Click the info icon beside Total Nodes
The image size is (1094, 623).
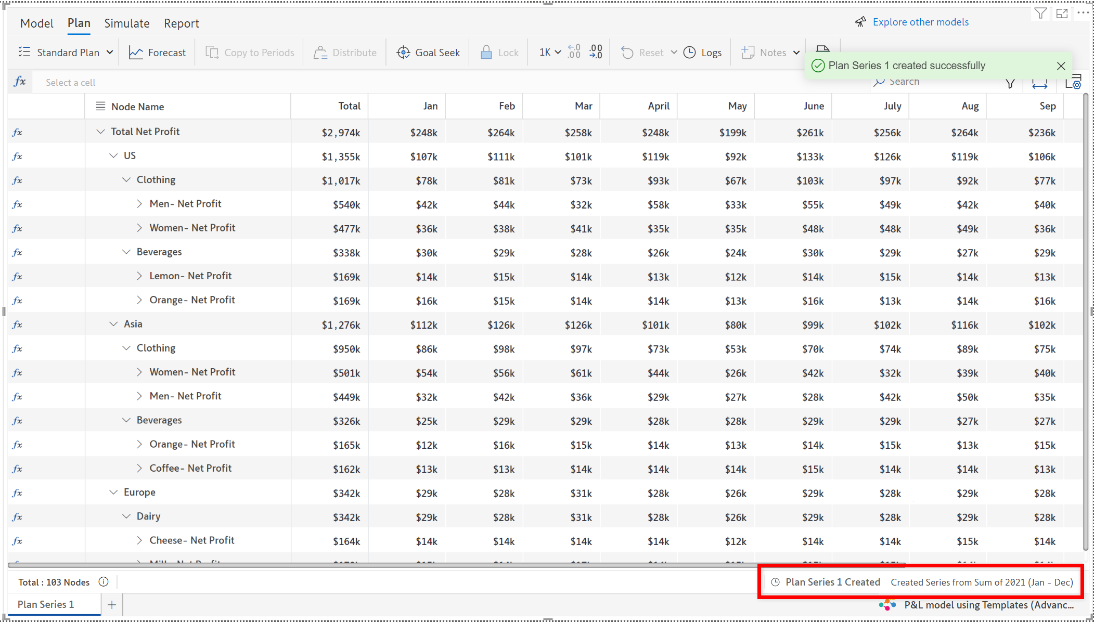click(104, 582)
